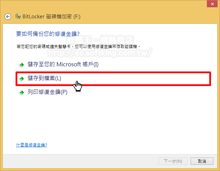Screen dimensions: 220x171
Task: Choose 儲存至您的 Microsoft 帳戶(I) option
Action: coord(63,65)
